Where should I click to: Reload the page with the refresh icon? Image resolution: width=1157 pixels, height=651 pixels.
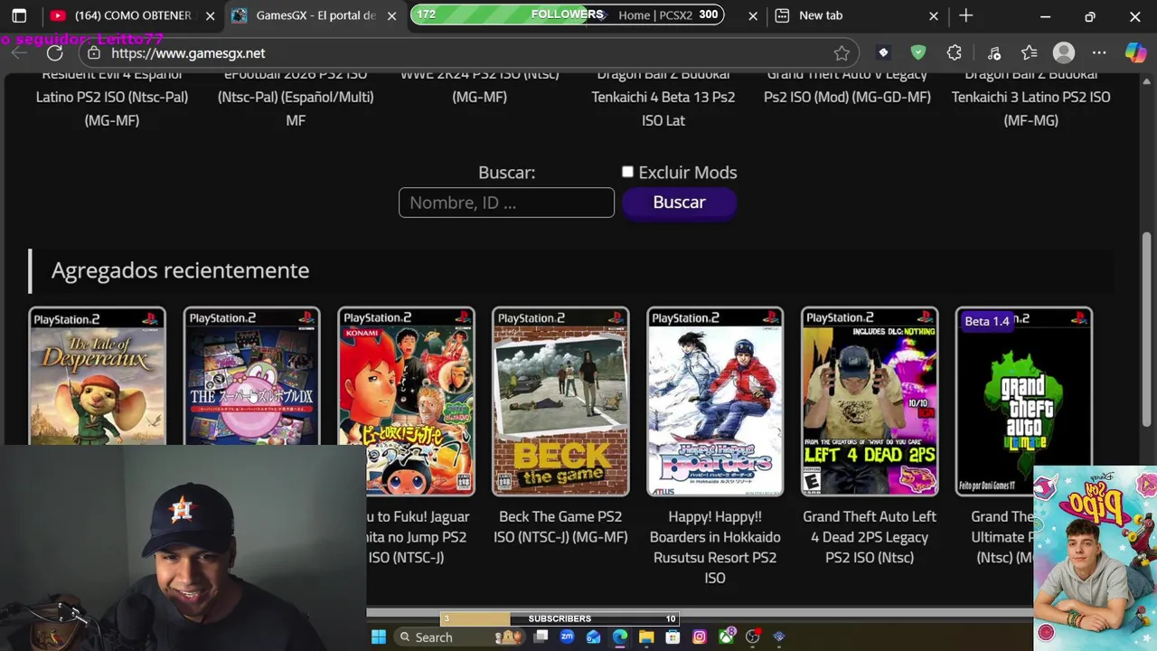point(54,53)
